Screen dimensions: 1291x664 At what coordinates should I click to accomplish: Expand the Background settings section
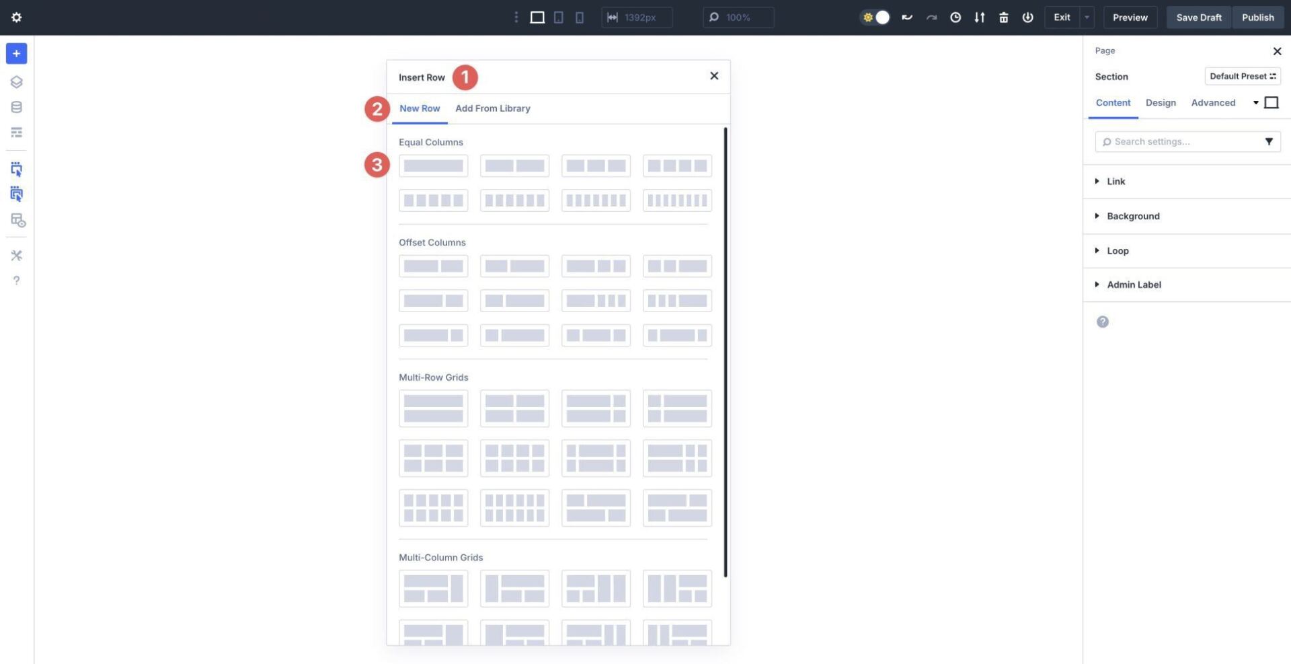[x=1133, y=216]
